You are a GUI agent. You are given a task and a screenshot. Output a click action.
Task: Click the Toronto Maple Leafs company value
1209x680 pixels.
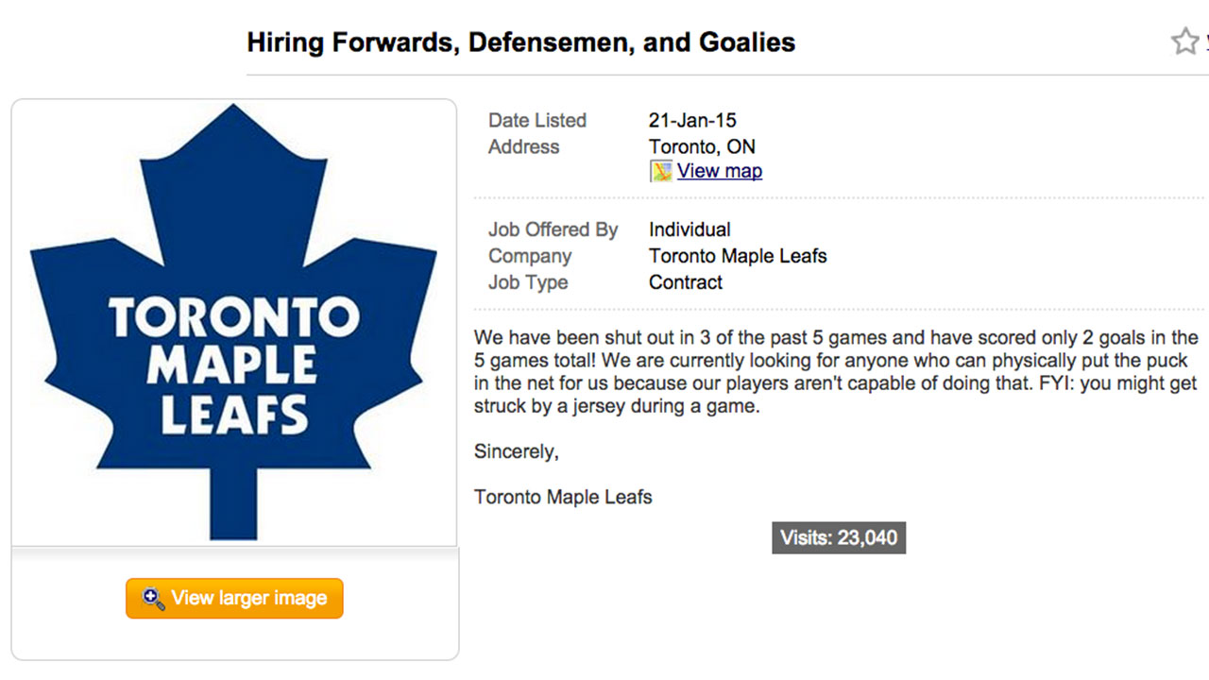click(x=738, y=256)
